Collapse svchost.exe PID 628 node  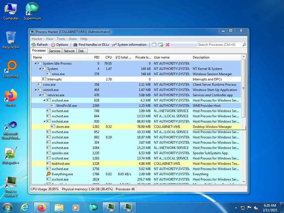(44, 100)
